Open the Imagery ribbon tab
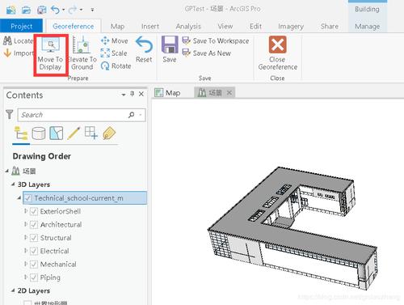Screen dimensions: 404x305 pyautogui.click(x=291, y=26)
